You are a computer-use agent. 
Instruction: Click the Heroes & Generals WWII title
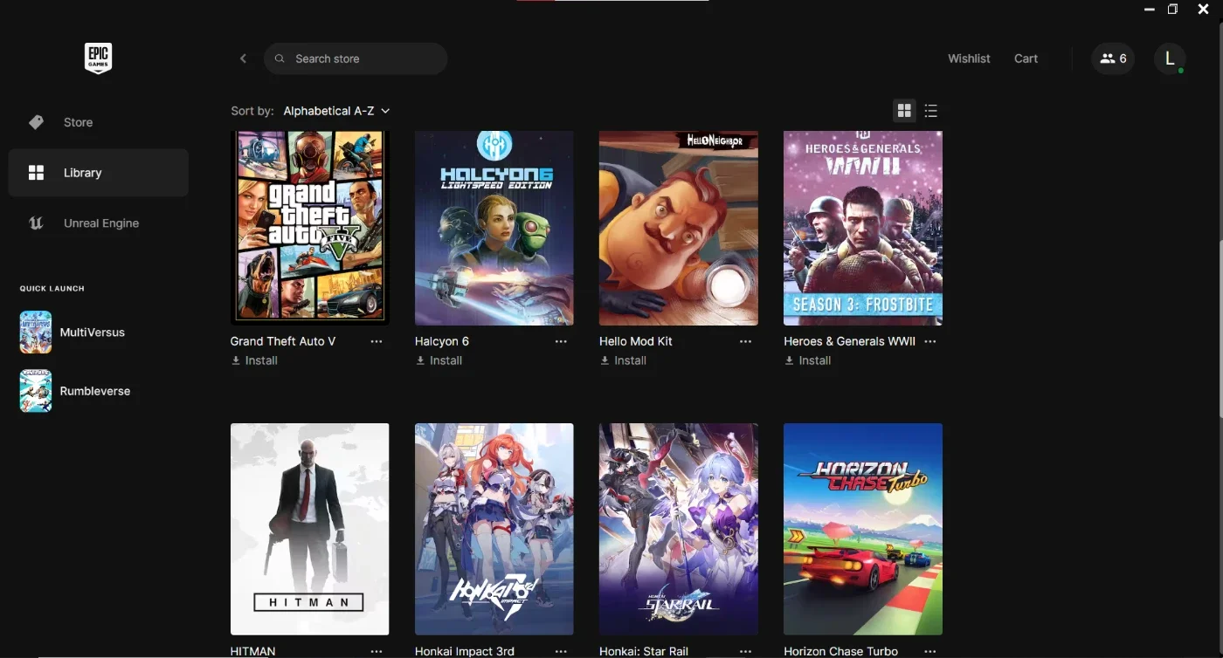[x=849, y=341]
